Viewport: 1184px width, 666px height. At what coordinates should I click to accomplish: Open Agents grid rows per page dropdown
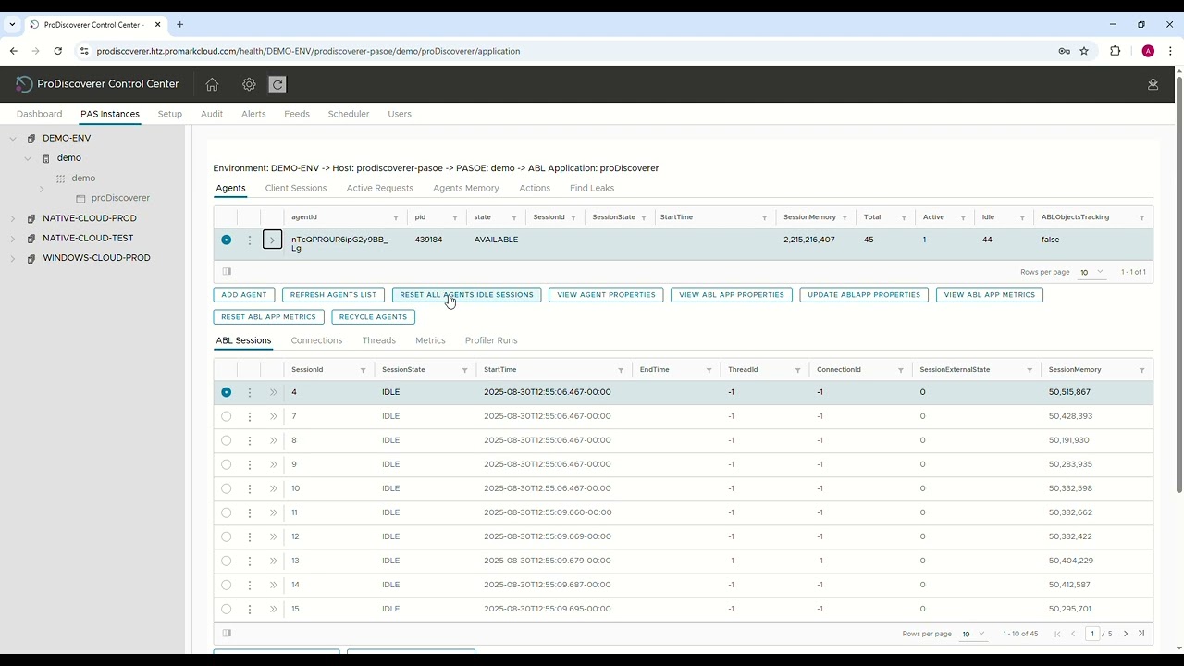(1091, 272)
